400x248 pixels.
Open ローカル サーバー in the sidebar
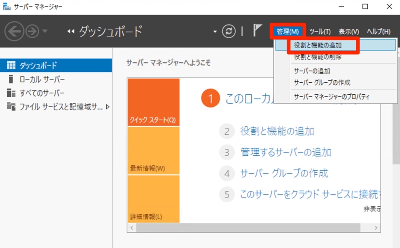[56, 79]
